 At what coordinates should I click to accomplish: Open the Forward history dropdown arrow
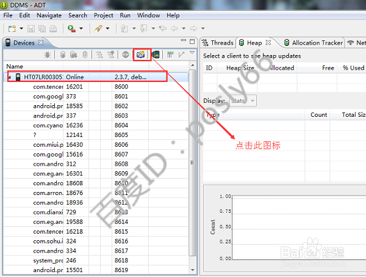203,29
